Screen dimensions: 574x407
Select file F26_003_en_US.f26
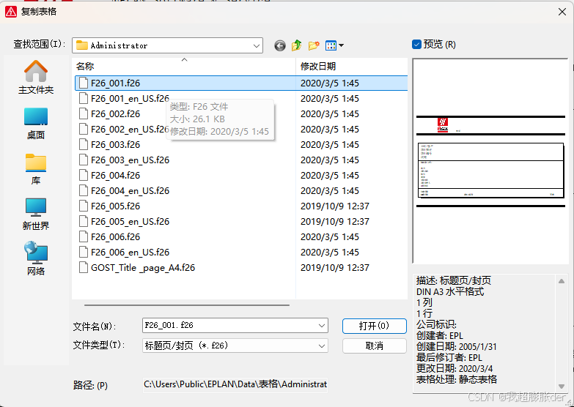coord(130,160)
